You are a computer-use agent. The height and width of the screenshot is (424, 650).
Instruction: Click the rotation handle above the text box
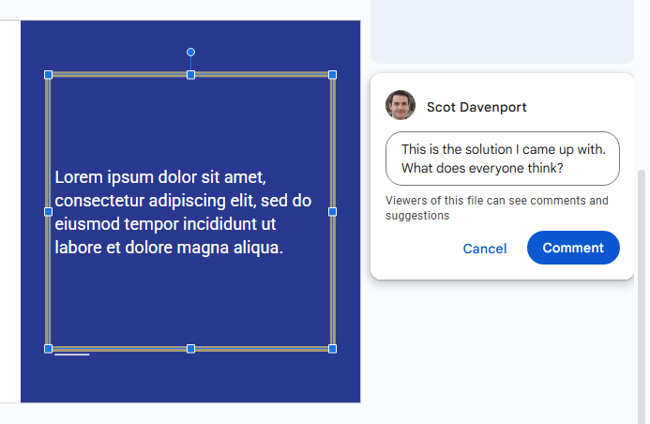pyautogui.click(x=190, y=52)
